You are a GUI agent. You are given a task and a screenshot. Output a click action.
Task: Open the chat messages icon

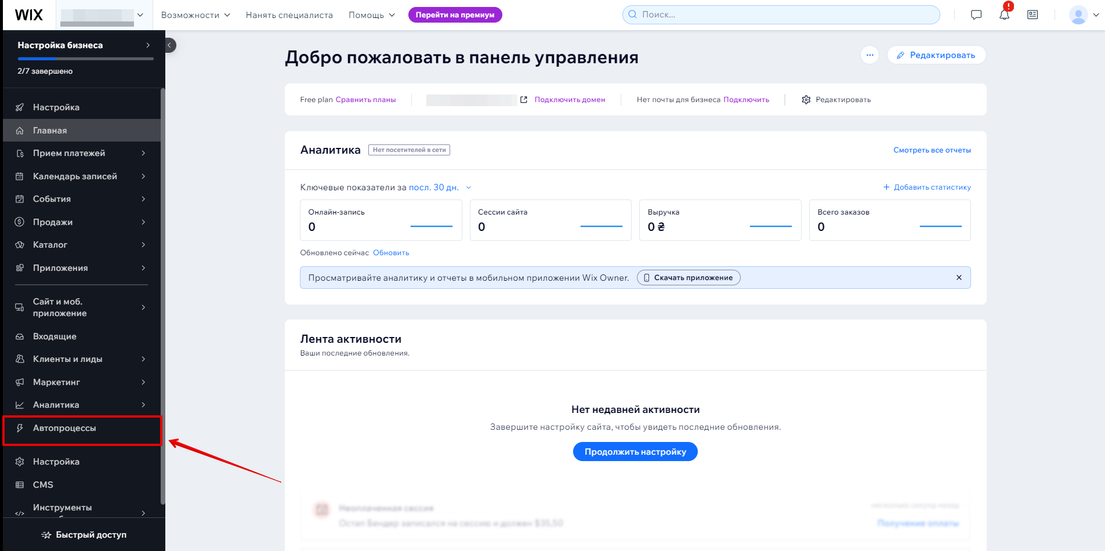976,15
